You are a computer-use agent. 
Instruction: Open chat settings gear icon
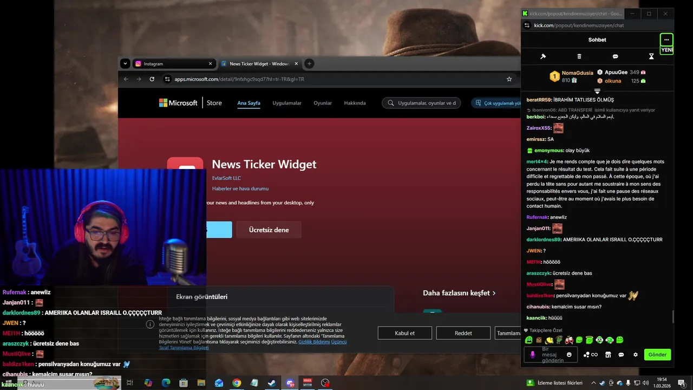[636, 355]
